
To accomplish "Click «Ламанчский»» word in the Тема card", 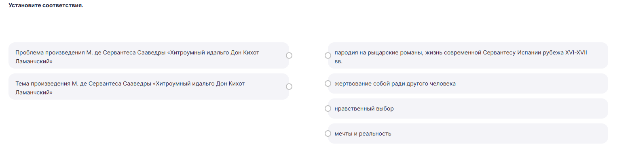I will tap(34, 92).
